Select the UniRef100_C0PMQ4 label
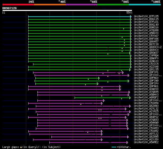 [146, 56]
